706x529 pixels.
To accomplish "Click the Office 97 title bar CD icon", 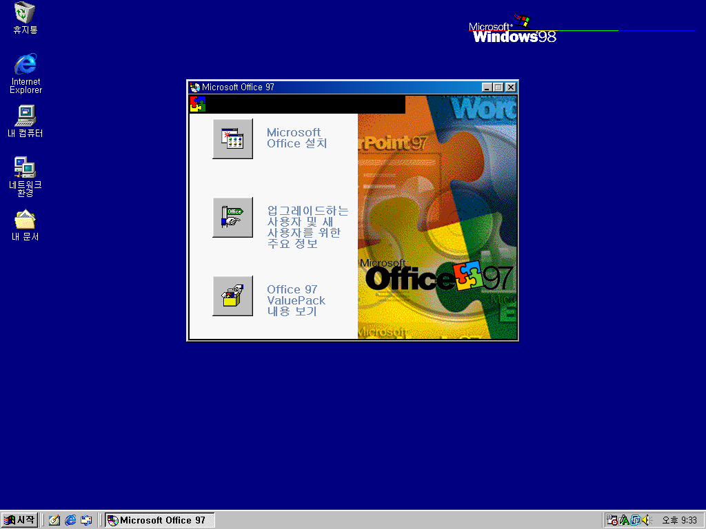I will [x=195, y=87].
